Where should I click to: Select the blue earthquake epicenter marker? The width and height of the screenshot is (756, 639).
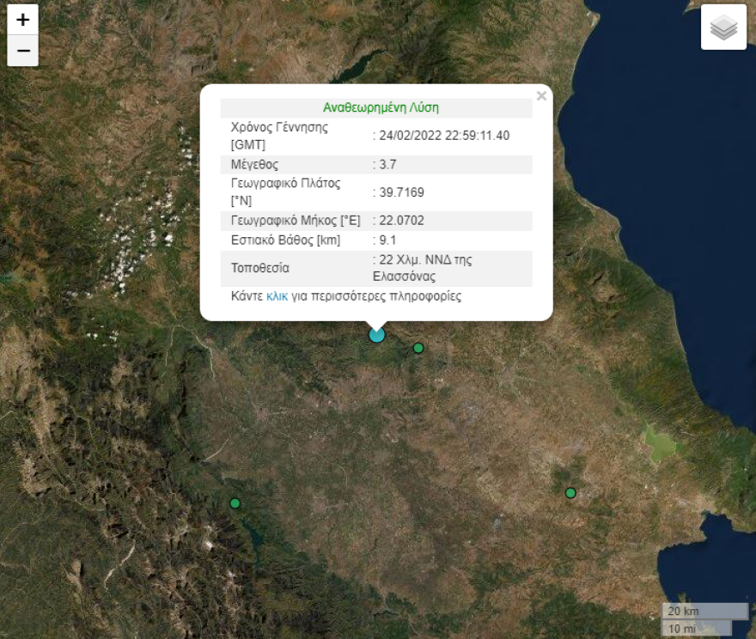point(375,335)
